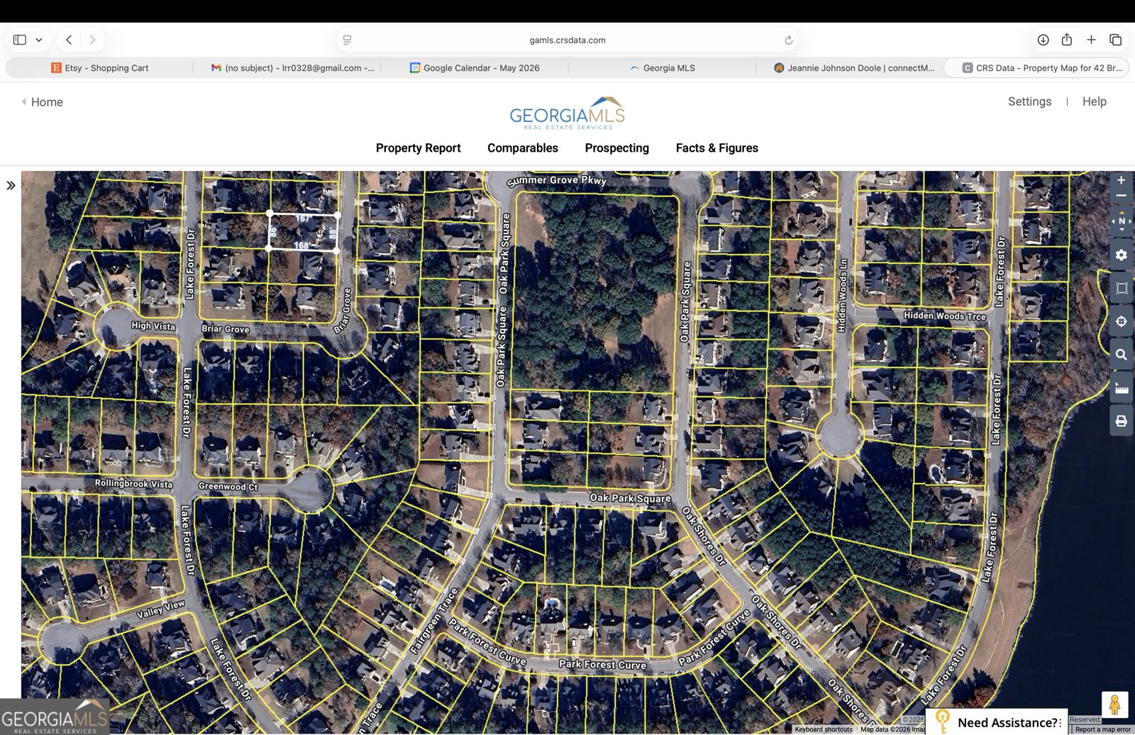Go forward in Safari history

tap(92, 40)
